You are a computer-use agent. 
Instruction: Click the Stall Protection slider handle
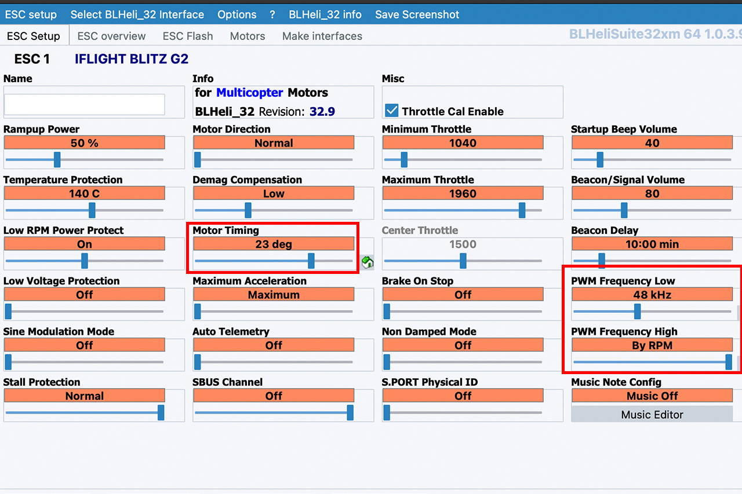pyautogui.click(x=161, y=412)
